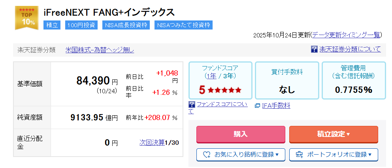Click the TOP 10% gold badge

[26, 18]
